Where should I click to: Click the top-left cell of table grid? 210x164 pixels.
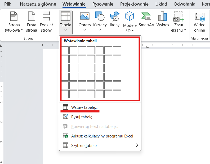coord(65,50)
